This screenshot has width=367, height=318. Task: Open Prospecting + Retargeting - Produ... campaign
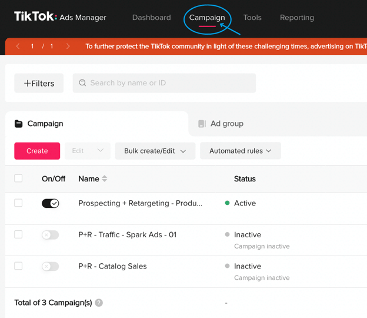[140, 203]
